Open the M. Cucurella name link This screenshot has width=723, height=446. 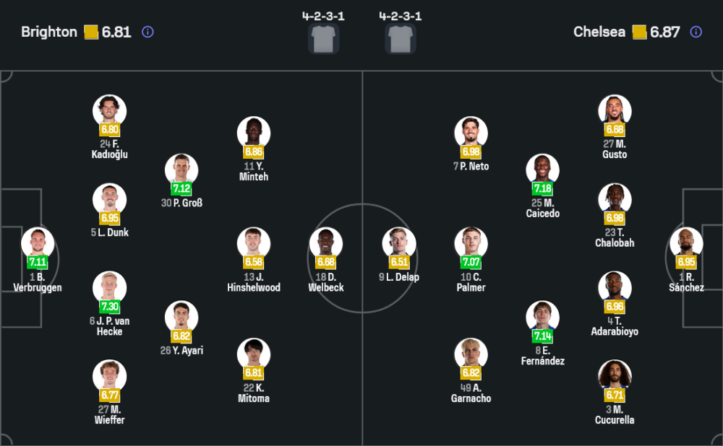point(615,414)
